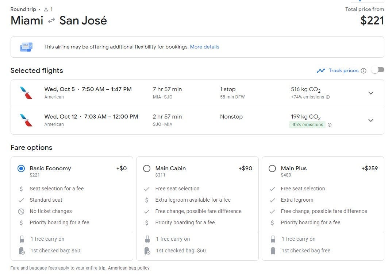Click the -35% emissions green badge
The width and height of the screenshot is (392, 279).
pos(307,125)
